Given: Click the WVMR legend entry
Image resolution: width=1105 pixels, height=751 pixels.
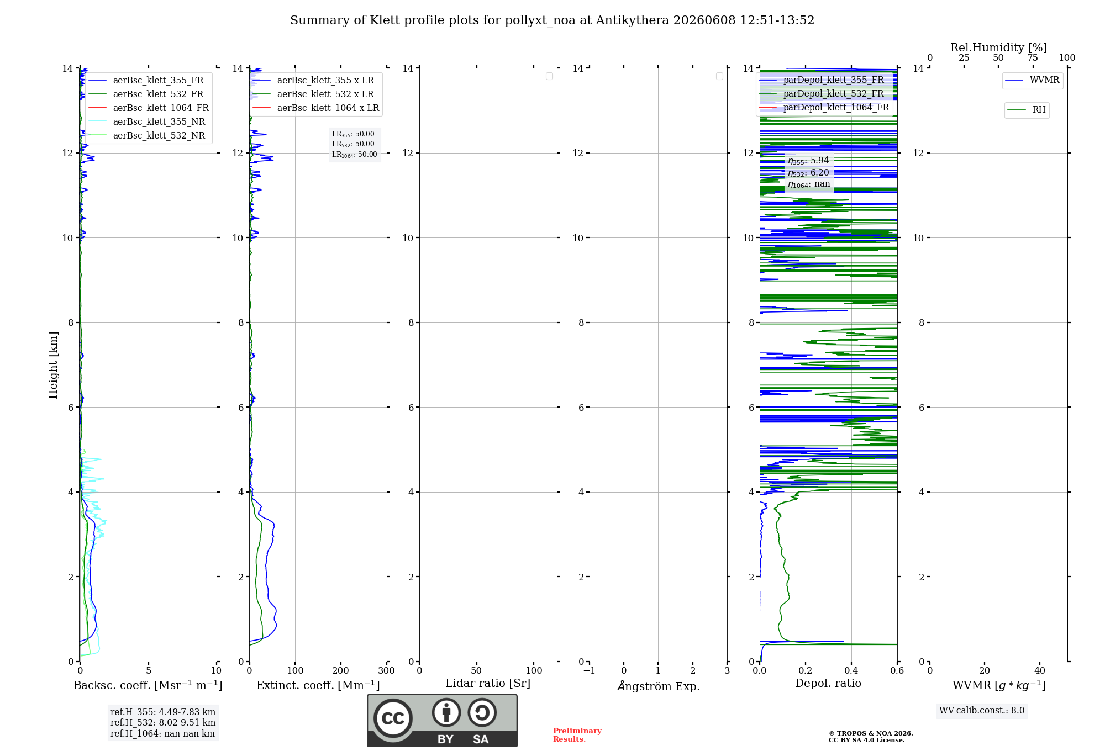Looking at the screenshot, I should (1033, 80).
